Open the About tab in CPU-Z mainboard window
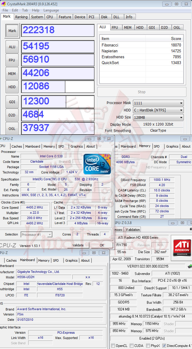The width and height of the screenshot is (192, 349). [86, 261]
